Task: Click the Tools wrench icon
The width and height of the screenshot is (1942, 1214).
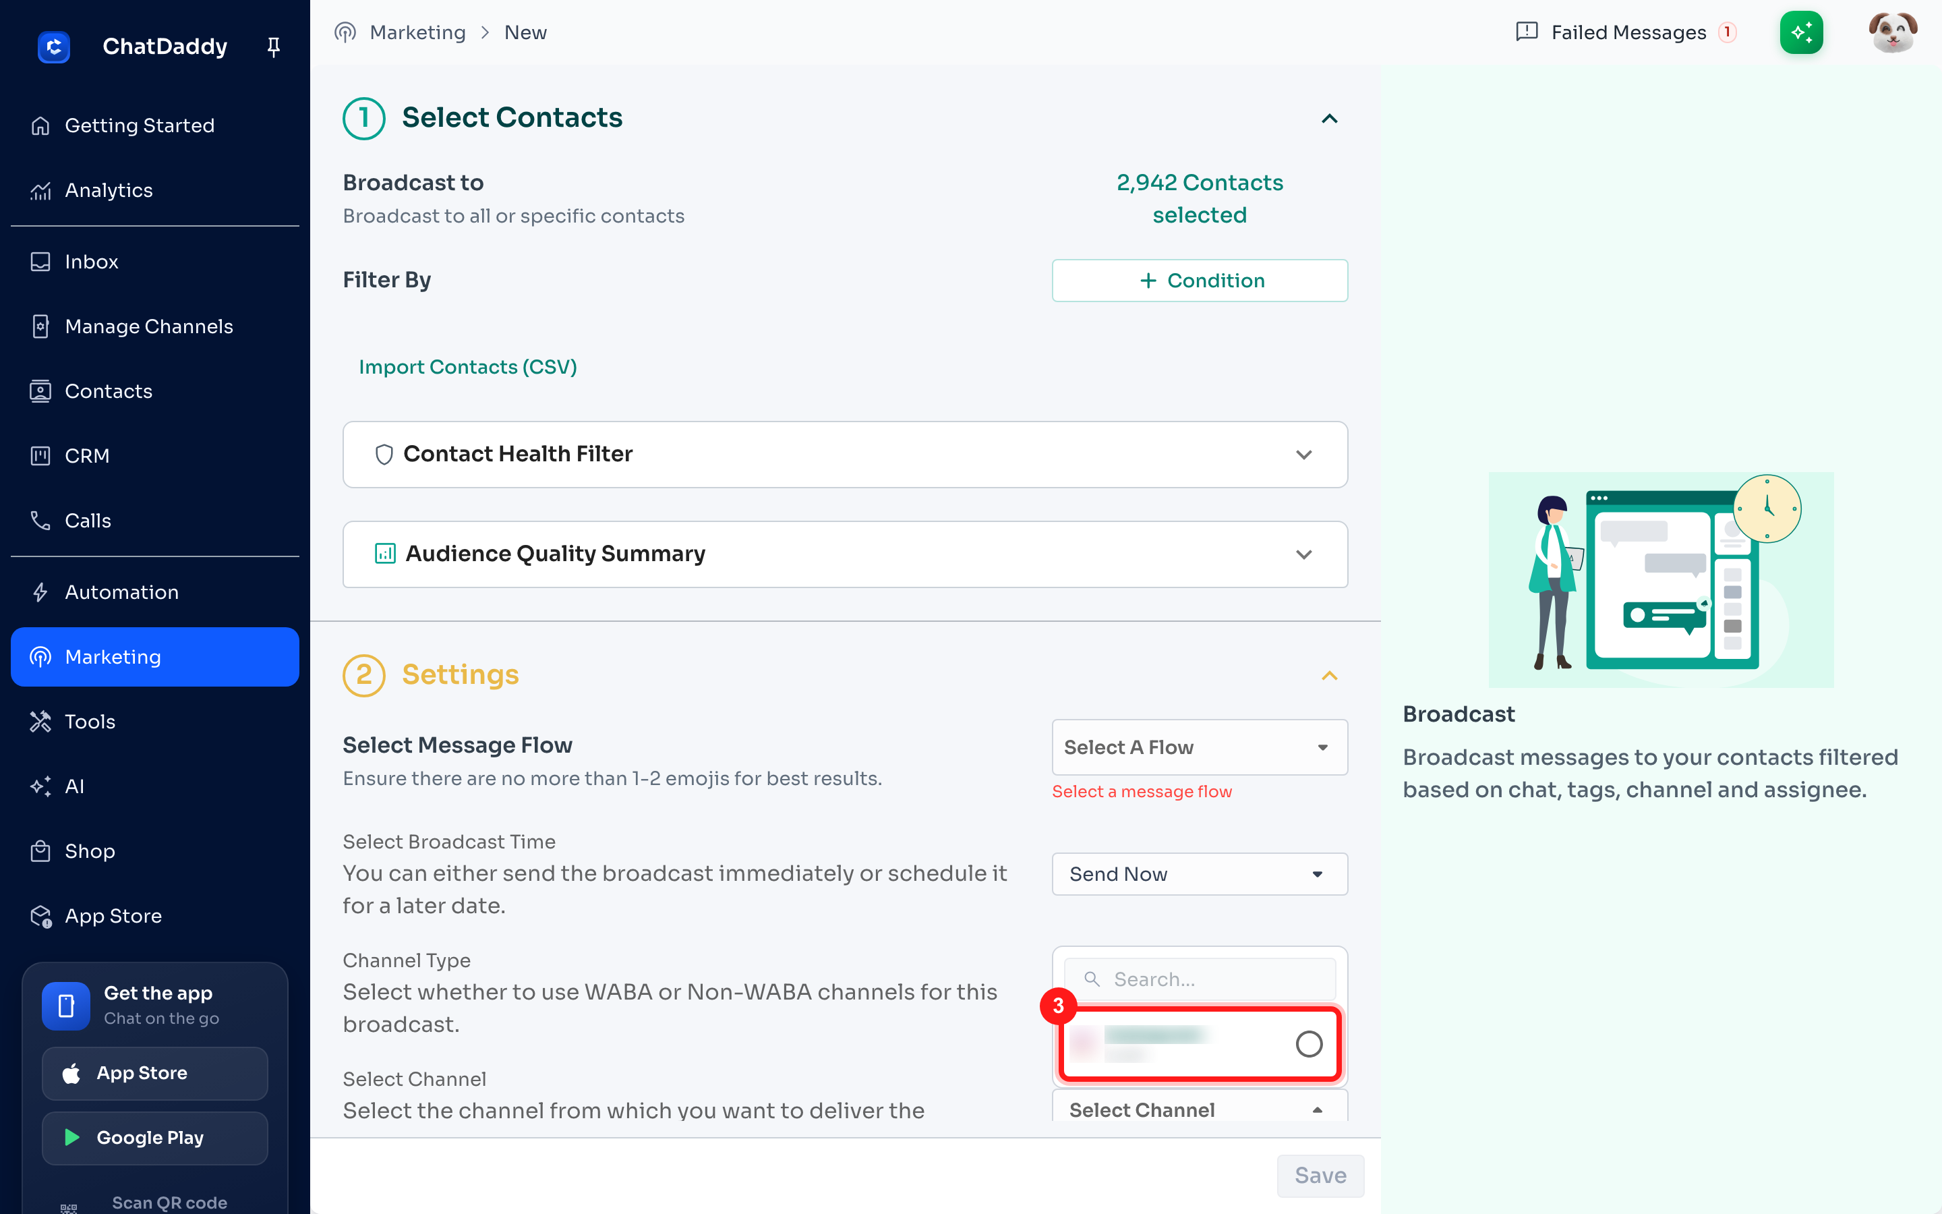Action: tap(40, 722)
